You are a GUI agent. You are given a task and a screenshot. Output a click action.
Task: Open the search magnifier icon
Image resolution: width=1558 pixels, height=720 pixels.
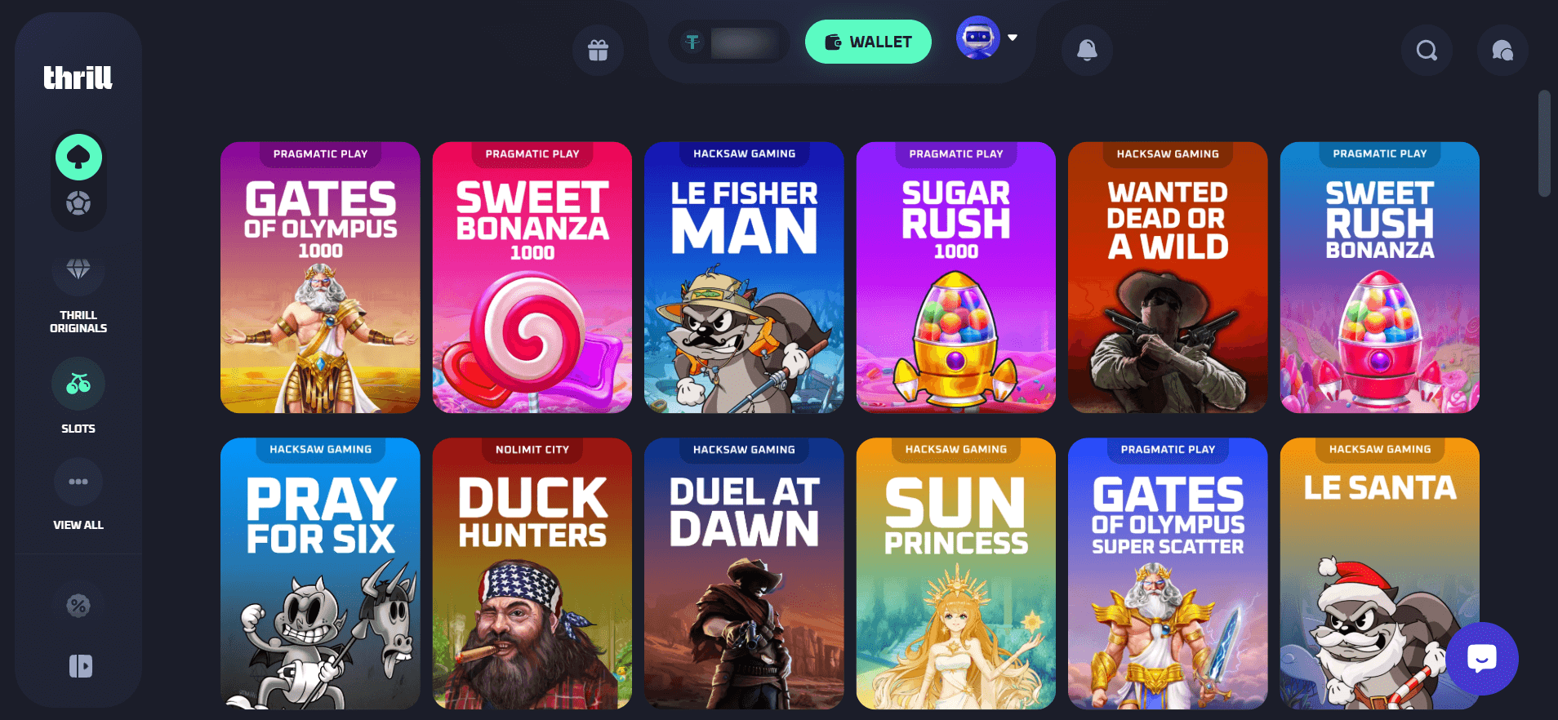click(1427, 51)
